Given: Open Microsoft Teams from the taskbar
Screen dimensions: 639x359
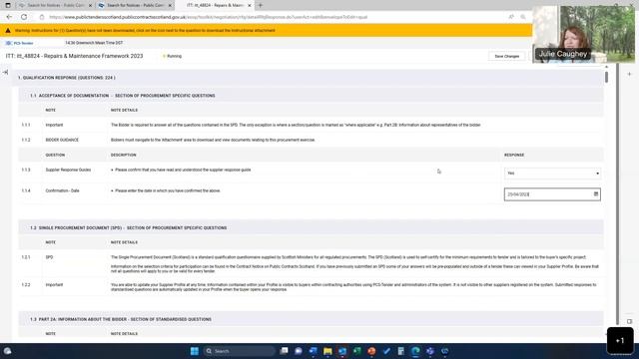Looking at the screenshot, I should [430, 351].
